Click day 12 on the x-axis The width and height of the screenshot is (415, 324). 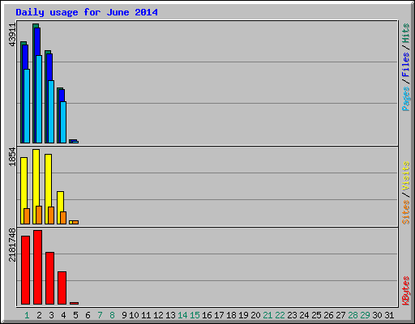pyautogui.click(x=158, y=315)
